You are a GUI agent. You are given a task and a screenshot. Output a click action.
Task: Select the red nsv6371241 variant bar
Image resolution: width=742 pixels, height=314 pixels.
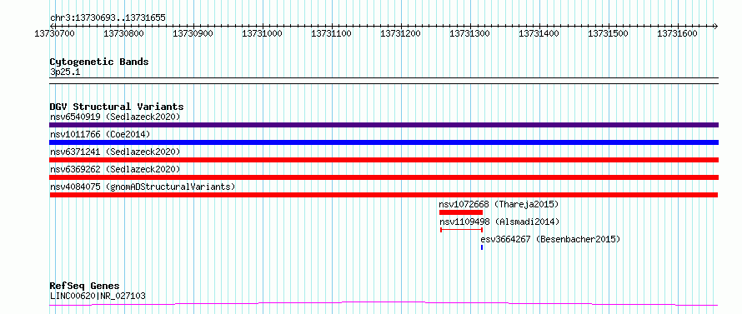[384, 160]
